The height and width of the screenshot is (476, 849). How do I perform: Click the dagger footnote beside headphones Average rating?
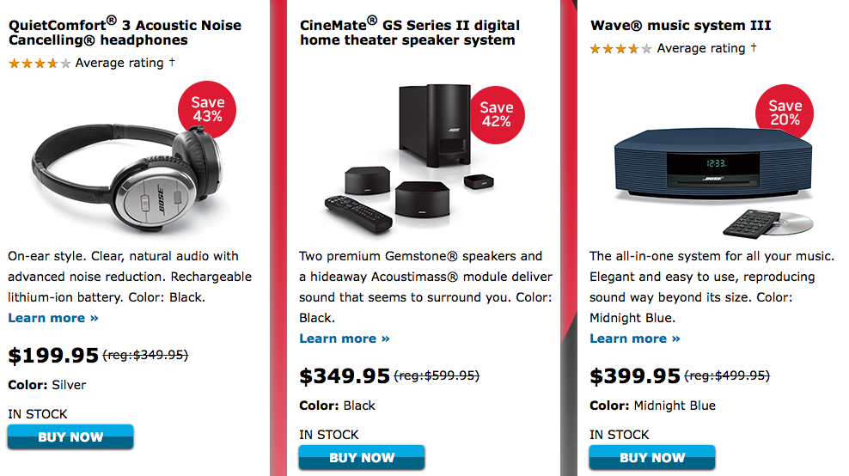pos(172,62)
